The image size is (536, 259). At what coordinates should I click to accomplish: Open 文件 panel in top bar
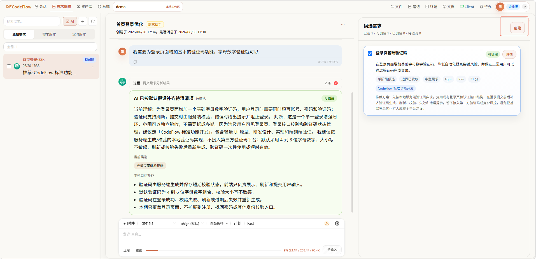[397, 7]
